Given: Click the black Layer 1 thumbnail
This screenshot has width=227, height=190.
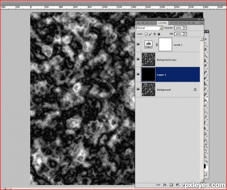Looking at the screenshot, I should tap(148, 74).
